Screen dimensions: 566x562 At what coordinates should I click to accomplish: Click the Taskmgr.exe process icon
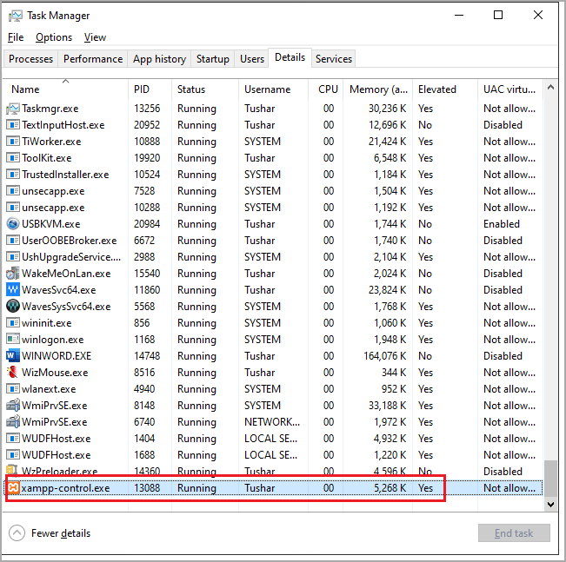tap(13, 109)
